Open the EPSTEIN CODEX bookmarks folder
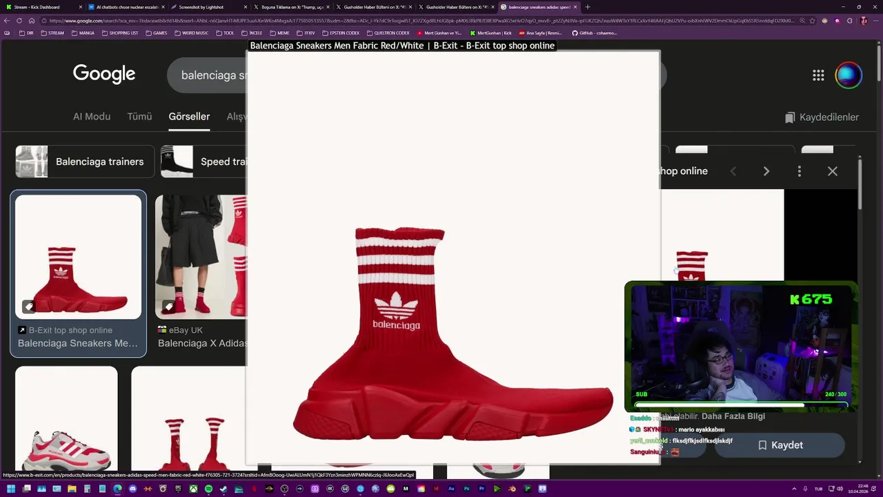This screenshot has width=883, height=497. click(x=341, y=32)
